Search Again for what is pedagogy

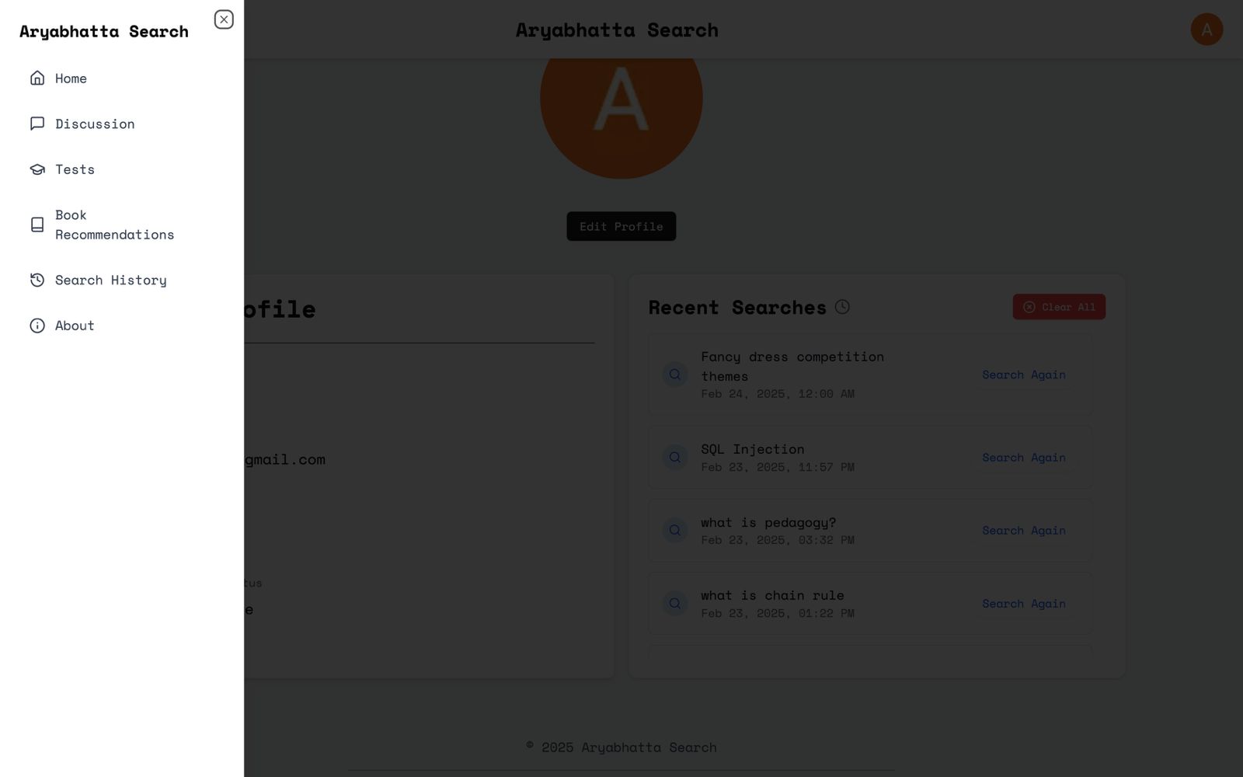pyautogui.click(x=1024, y=531)
